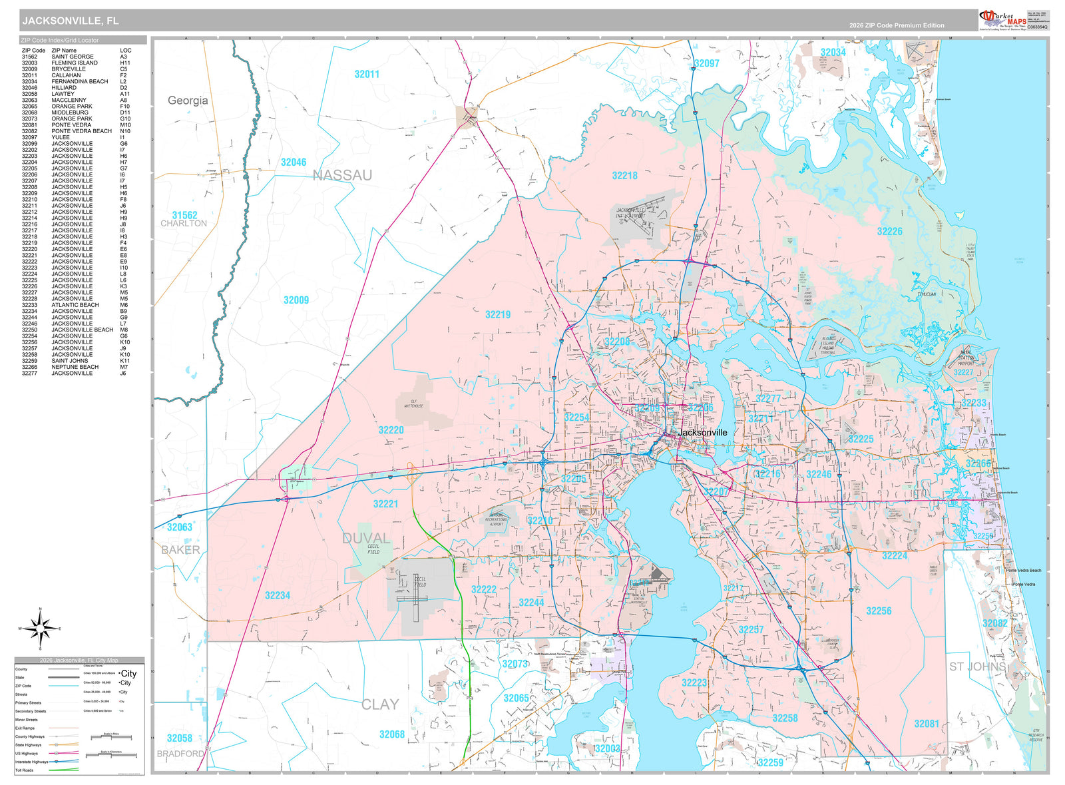This screenshot has height=785, width=1065.
Task: Click the Jacksonville city name on map
Action: [702, 432]
